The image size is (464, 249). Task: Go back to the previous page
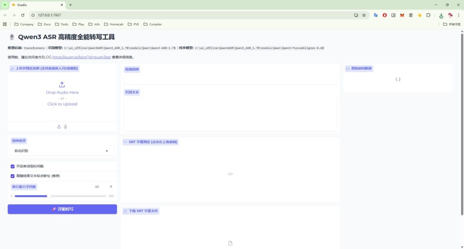5,15
